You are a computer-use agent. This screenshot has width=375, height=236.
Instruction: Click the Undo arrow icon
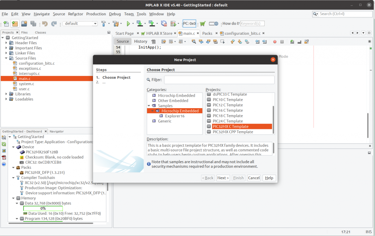coord(45,24)
